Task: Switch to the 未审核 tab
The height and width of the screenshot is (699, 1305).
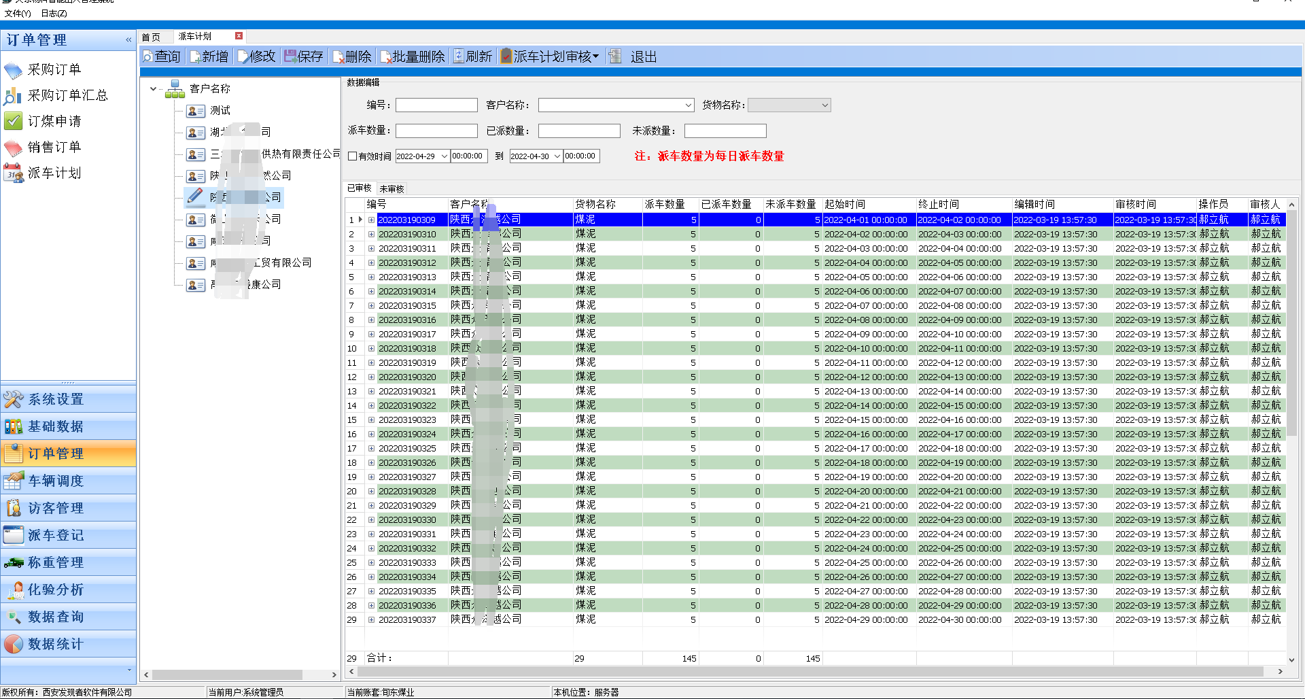Action: [x=391, y=189]
